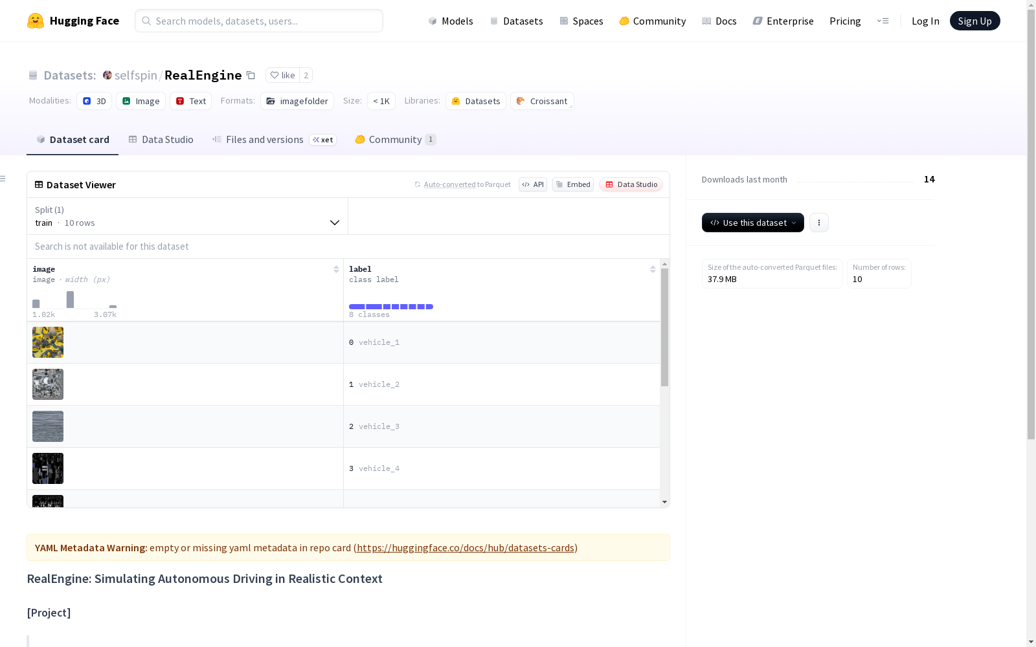1036x647 pixels.
Task: Open the [Project] link
Action: [49, 613]
